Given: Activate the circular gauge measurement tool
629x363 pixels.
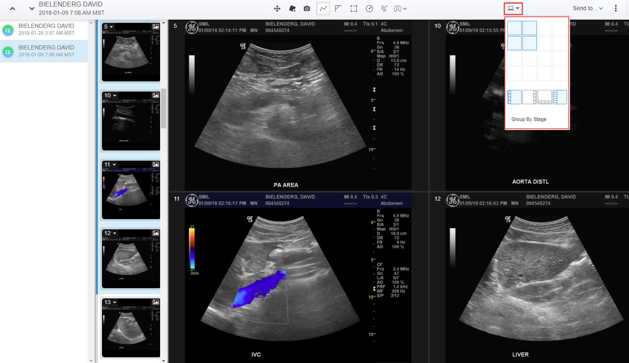Looking at the screenshot, I should click(369, 9).
